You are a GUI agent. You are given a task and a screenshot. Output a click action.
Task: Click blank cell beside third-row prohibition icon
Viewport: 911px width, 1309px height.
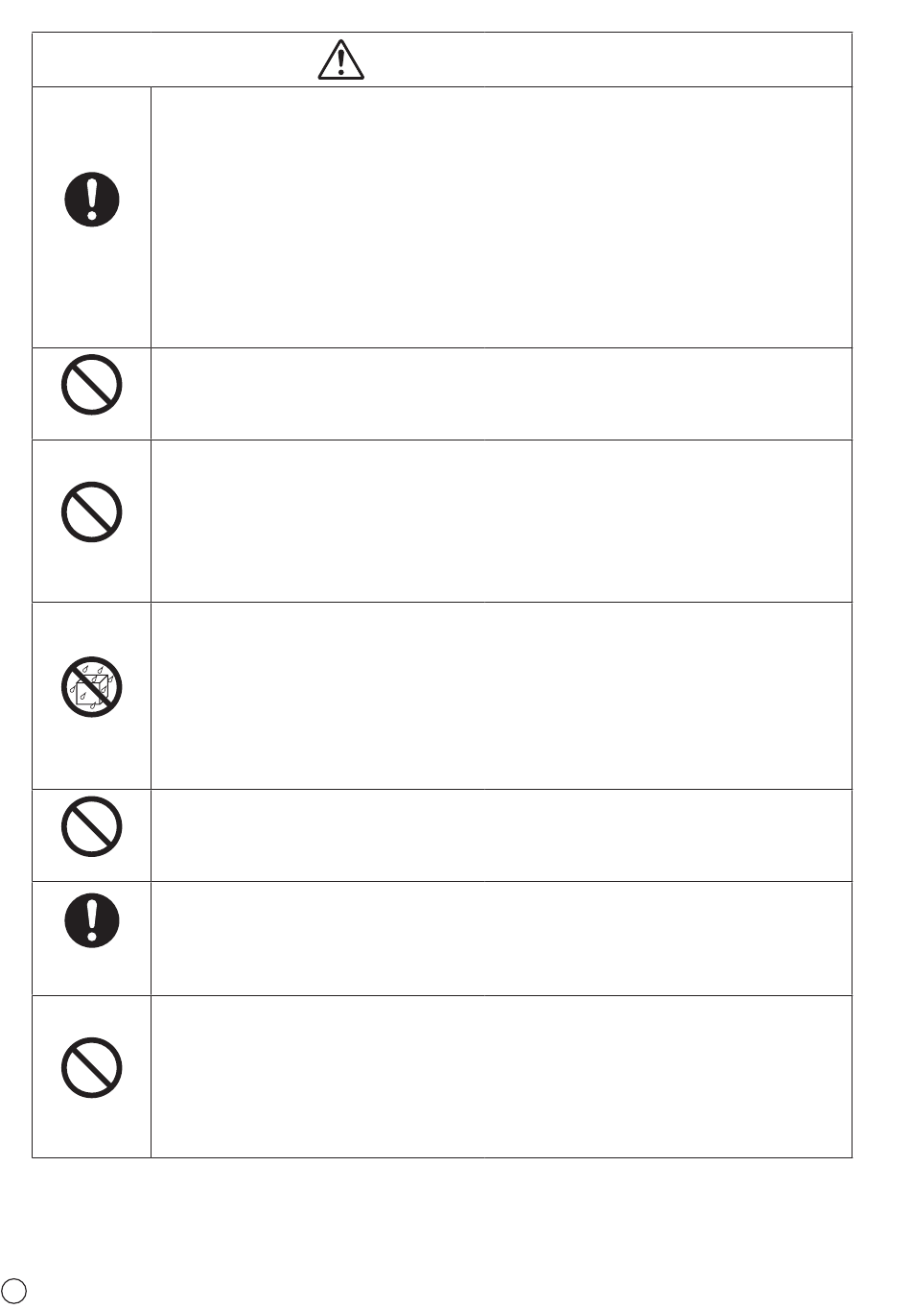click(501, 521)
